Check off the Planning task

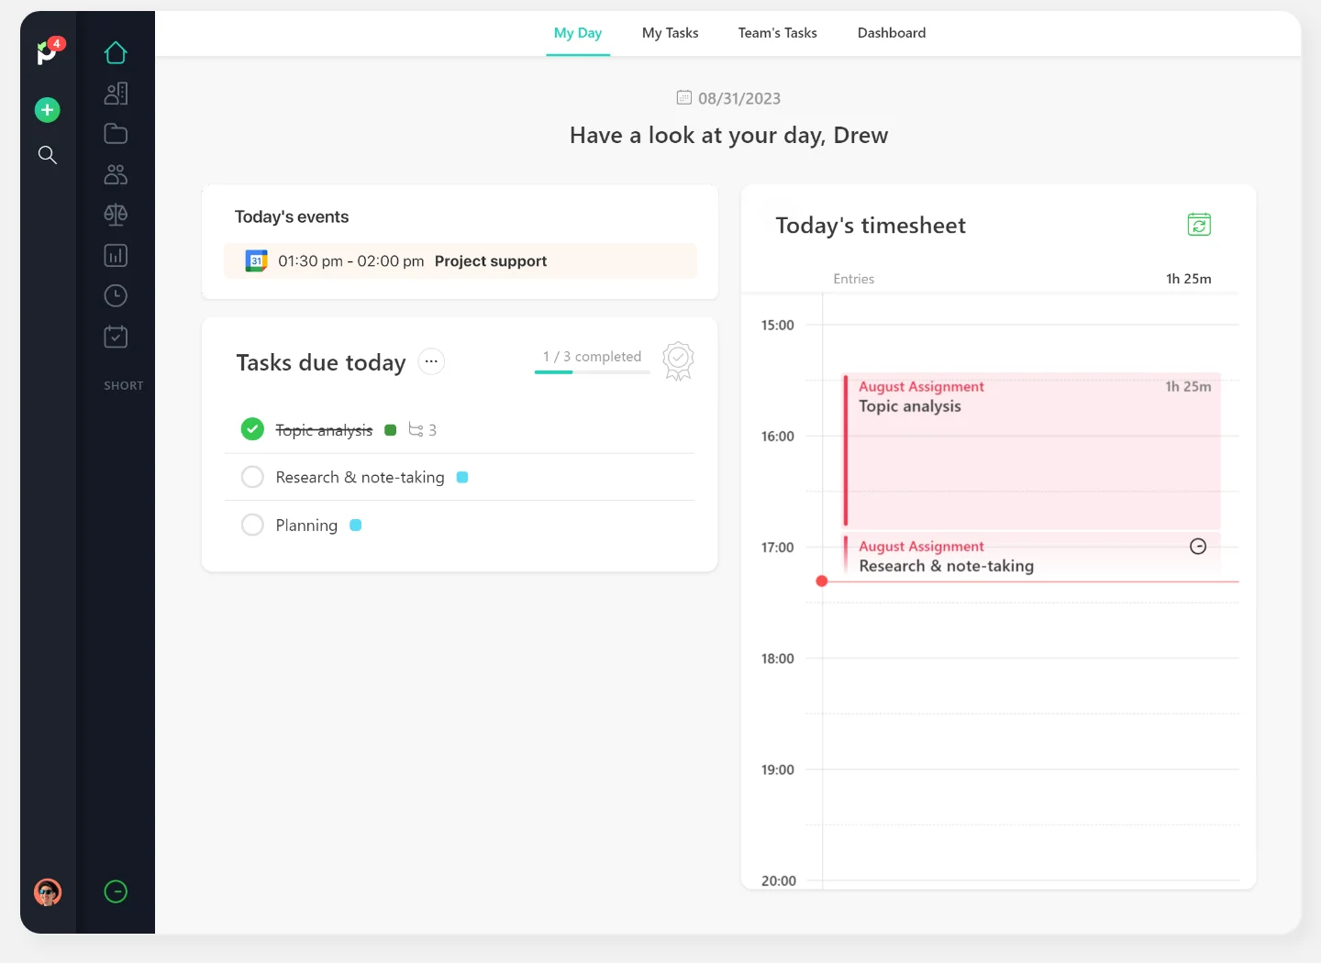(252, 525)
